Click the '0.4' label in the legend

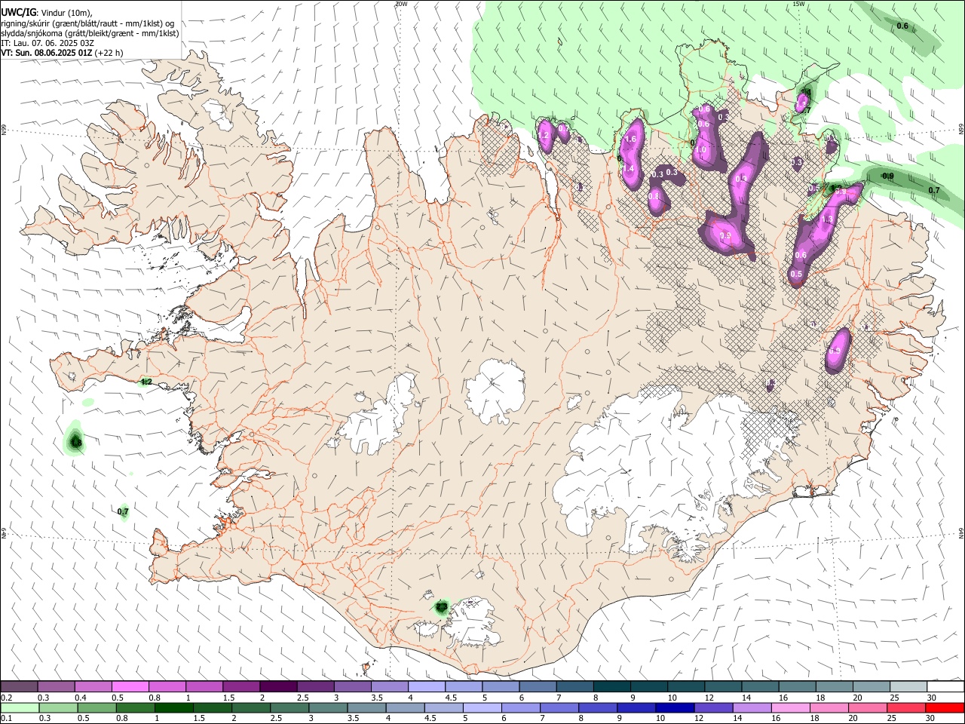(x=81, y=698)
